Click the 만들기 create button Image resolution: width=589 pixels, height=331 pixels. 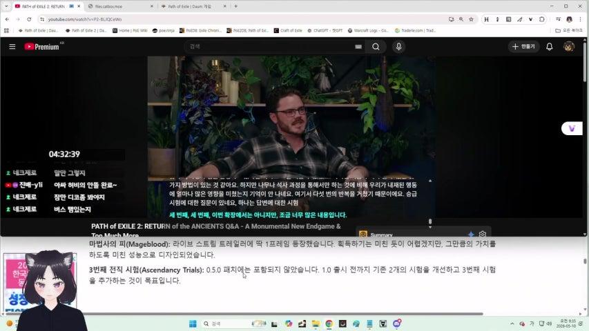point(523,46)
